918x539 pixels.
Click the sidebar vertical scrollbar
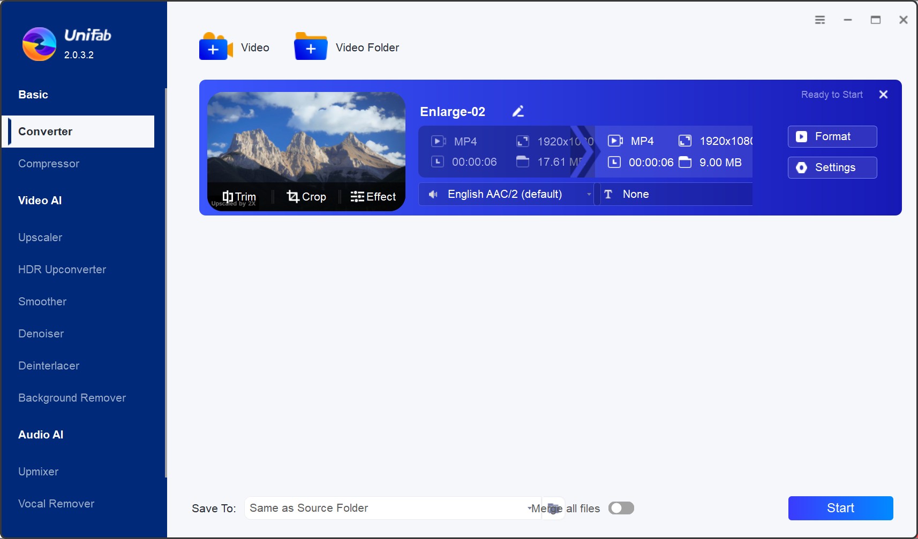point(166,282)
